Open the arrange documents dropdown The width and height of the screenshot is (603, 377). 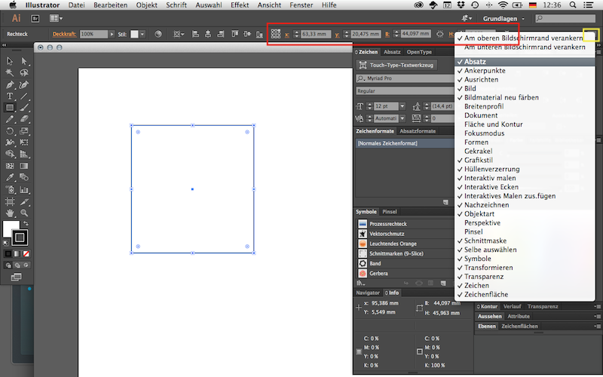point(56,18)
